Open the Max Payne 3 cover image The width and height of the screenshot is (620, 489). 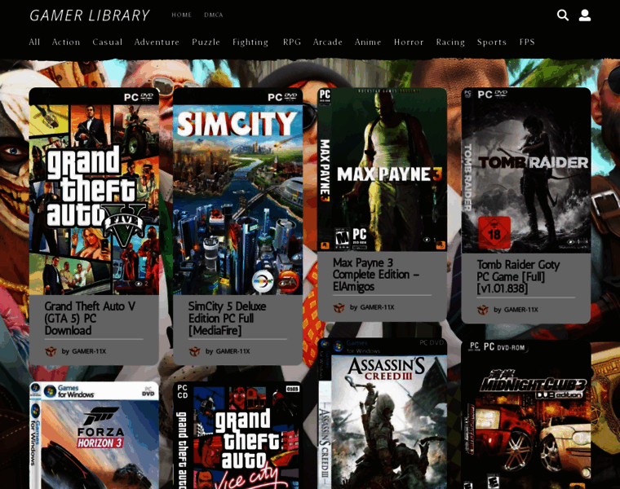tap(382, 170)
